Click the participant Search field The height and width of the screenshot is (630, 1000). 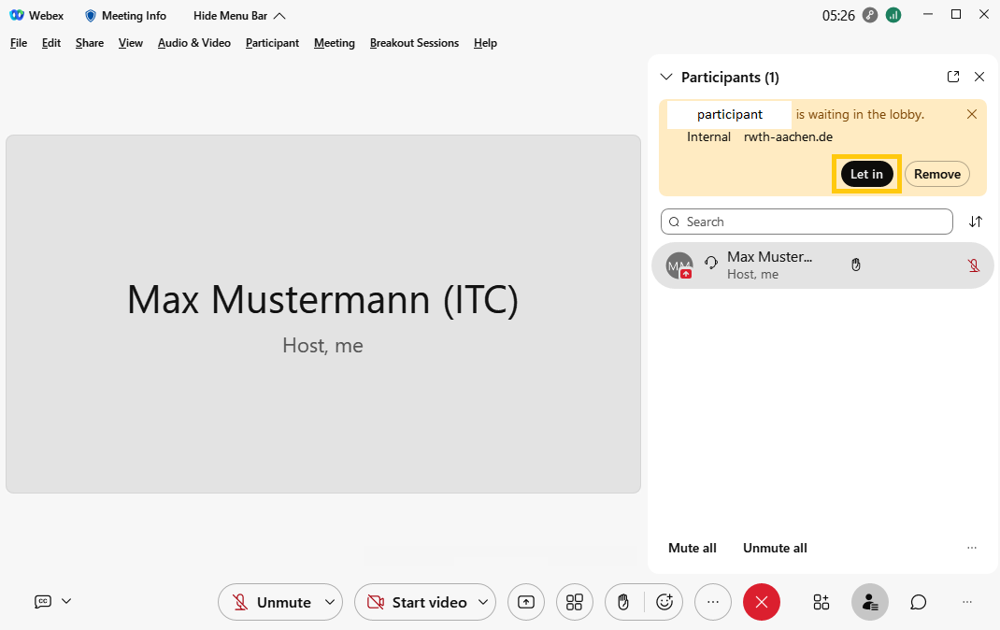[x=807, y=222]
